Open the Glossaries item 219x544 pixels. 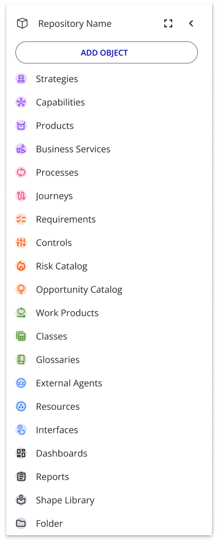tap(107, 360)
